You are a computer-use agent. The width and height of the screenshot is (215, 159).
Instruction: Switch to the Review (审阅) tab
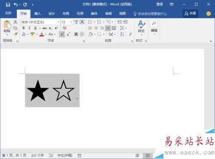(x=108, y=14)
